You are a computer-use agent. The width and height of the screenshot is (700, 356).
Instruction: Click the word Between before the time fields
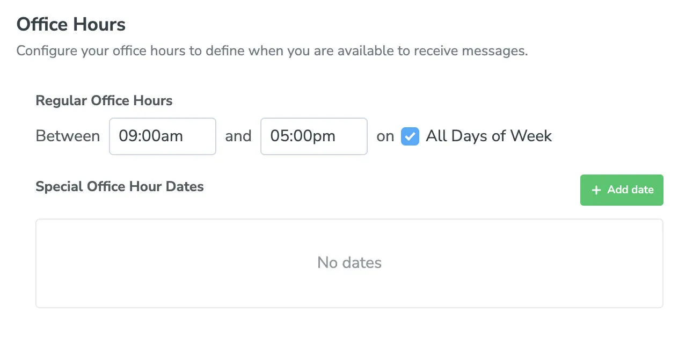coord(68,136)
